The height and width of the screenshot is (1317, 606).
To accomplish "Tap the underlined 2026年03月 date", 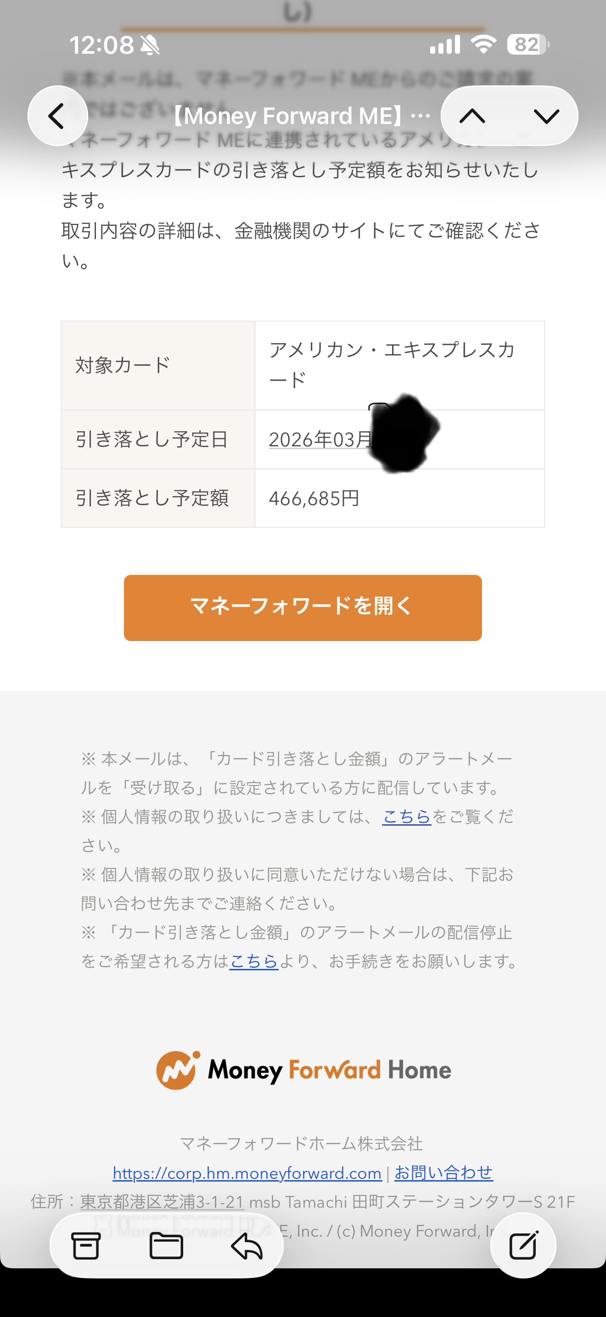I will pyautogui.click(x=320, y=439).
